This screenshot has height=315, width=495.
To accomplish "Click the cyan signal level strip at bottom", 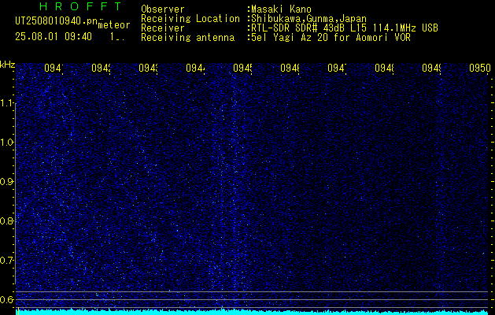I will coord(252,312).
